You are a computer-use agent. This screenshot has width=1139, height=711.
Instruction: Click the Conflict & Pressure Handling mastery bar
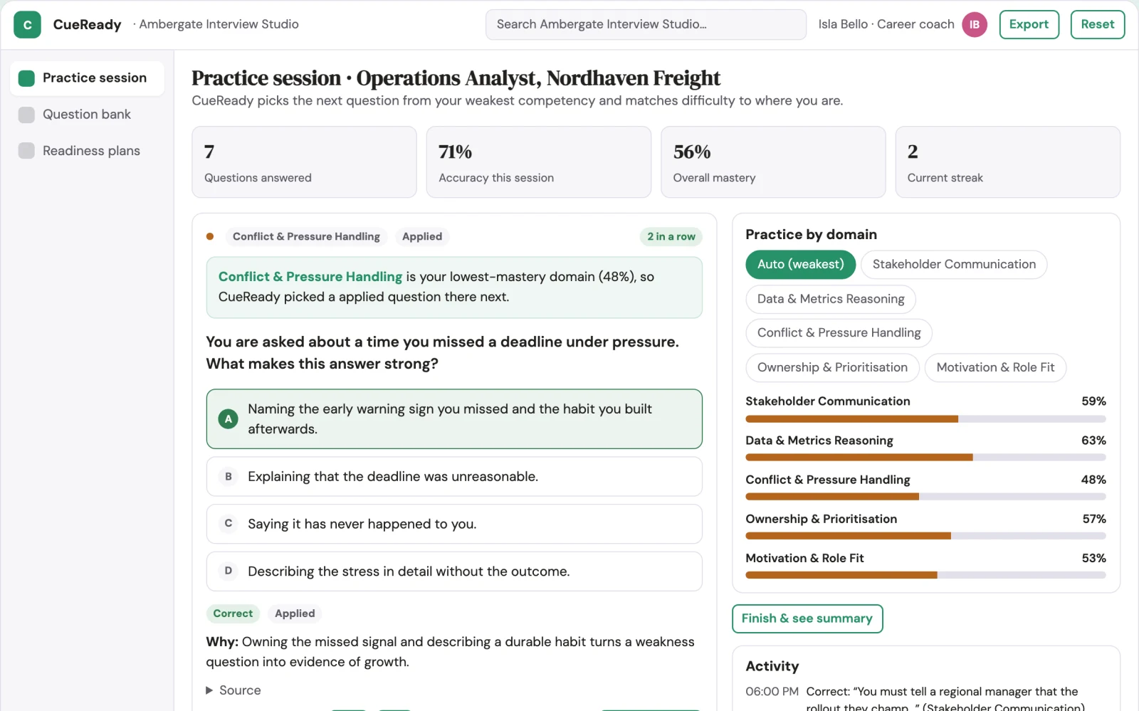pyautogui.click(x=925, y=497)
